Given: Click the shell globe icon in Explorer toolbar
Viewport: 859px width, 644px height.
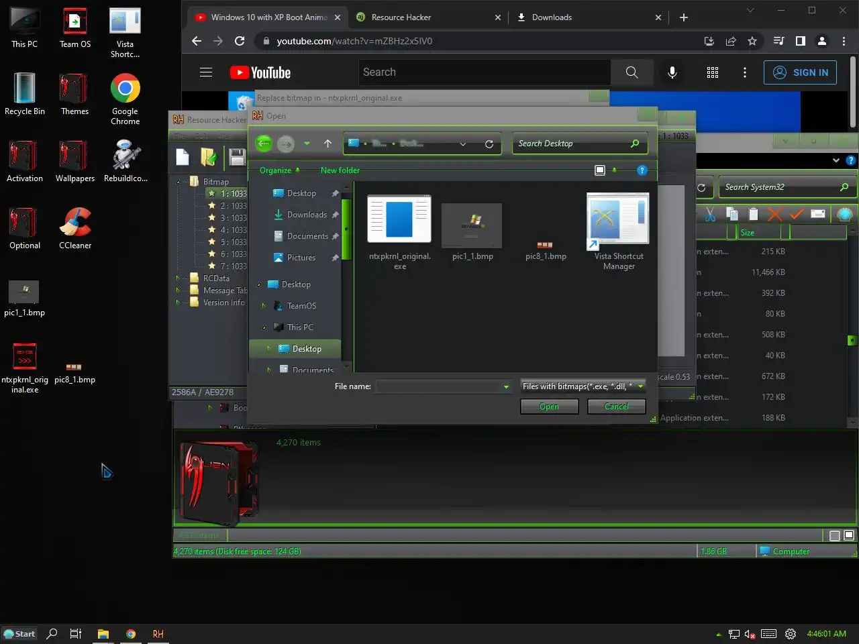Looking at the screenshot, I should 844,214.
